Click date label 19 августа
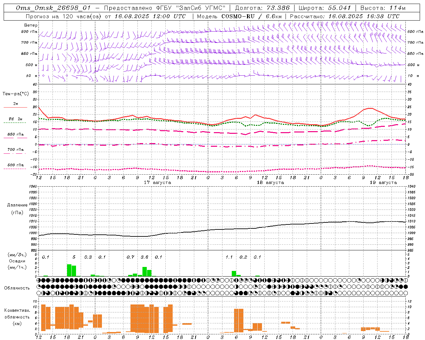This screenshot has width=425, height=340. [x=383, y=183]
